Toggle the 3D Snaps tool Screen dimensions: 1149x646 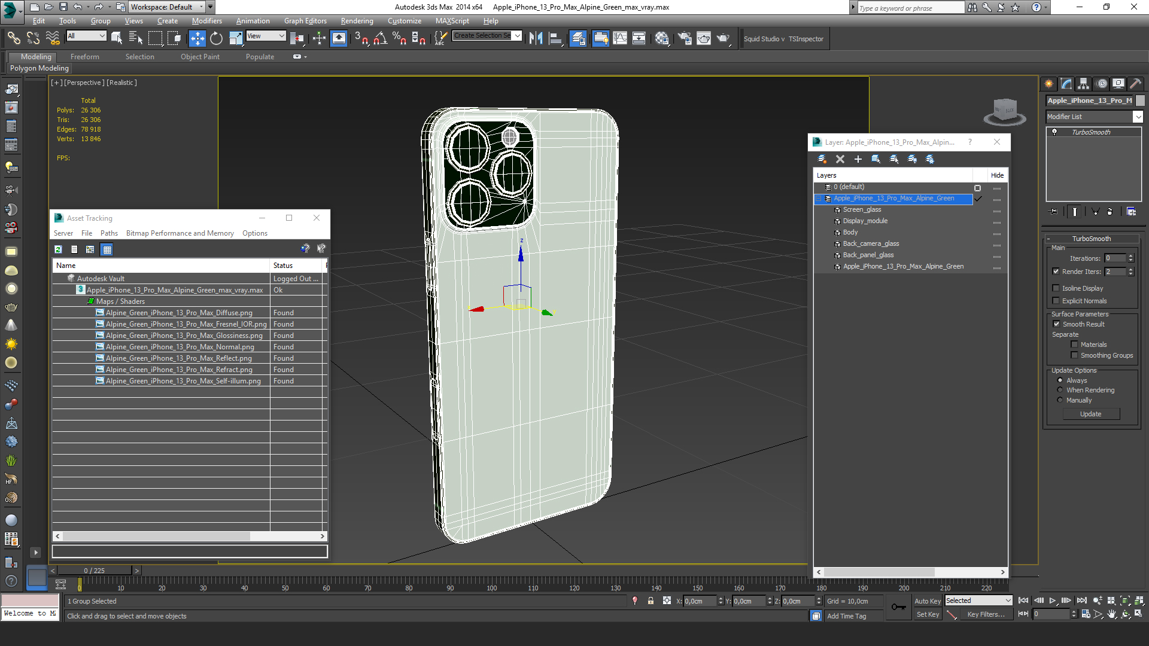click(361, 38)
